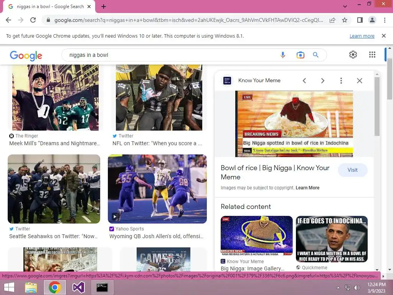The image size is (393, 295).
Task: Close the Google Search tab
Action: (89, 7)
